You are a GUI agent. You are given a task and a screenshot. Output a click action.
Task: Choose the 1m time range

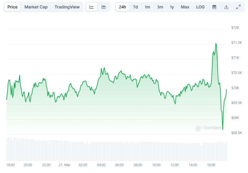click(147, 7)
